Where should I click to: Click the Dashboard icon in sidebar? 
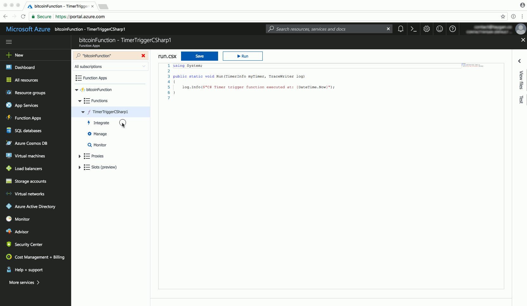(x=9, y=67)
